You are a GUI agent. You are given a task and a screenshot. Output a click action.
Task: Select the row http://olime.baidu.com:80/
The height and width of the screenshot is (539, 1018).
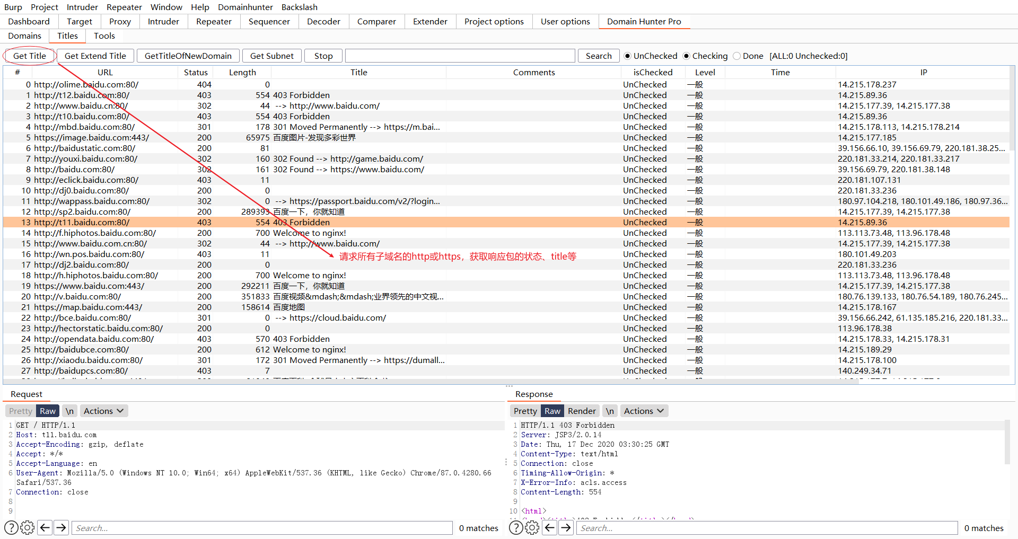(x=506, y=84)
